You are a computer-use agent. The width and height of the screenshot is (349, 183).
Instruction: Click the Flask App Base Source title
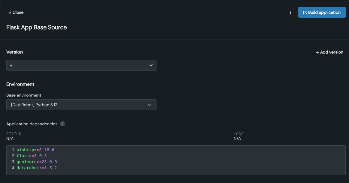[x=37, y=28]
